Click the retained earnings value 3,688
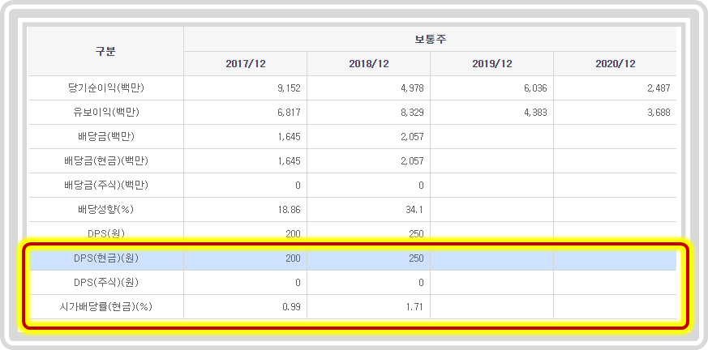 659,113
